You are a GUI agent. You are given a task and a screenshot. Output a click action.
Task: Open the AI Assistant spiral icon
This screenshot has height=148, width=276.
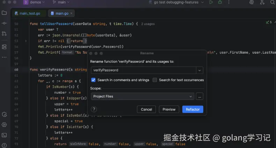pos(252,2)
